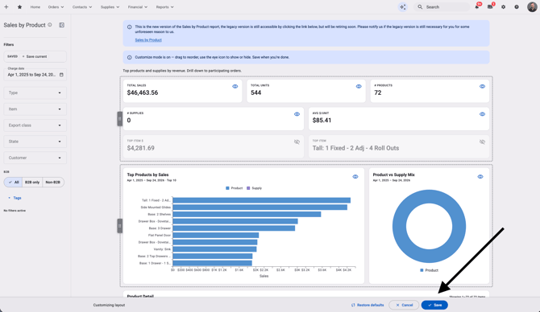Toggle Supply series in chart legend
This screenshot has height=312, width=540.
click(x=254, y=188)
